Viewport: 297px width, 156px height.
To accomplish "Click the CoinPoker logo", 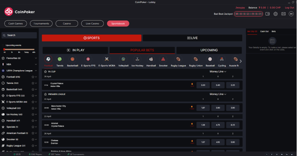I will click(19, 12).
